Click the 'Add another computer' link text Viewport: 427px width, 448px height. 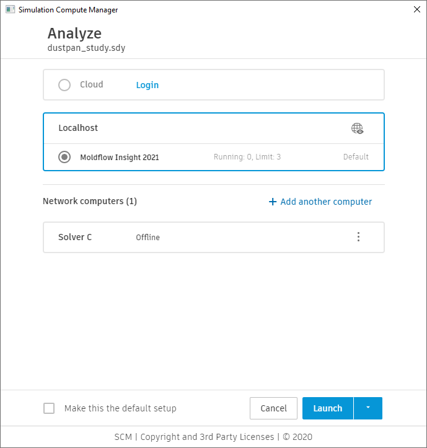tap(326, 202)
